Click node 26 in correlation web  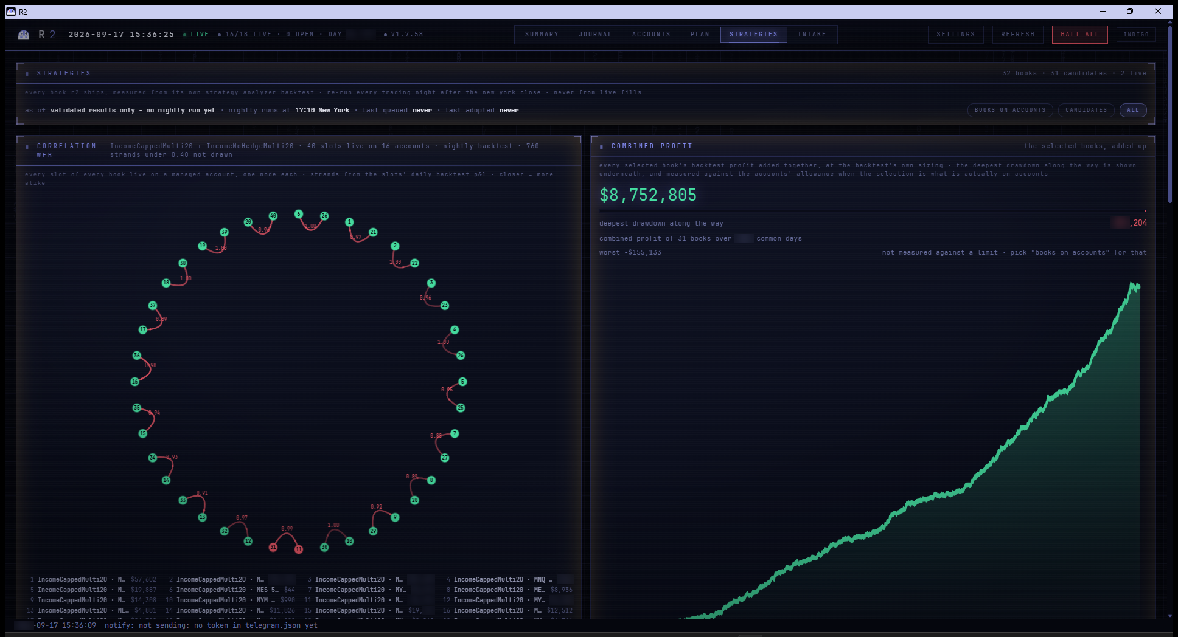324,216
